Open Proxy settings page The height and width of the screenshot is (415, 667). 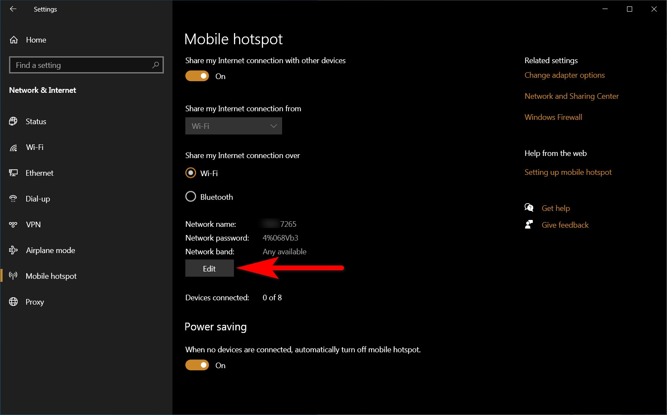coord(35,302)
